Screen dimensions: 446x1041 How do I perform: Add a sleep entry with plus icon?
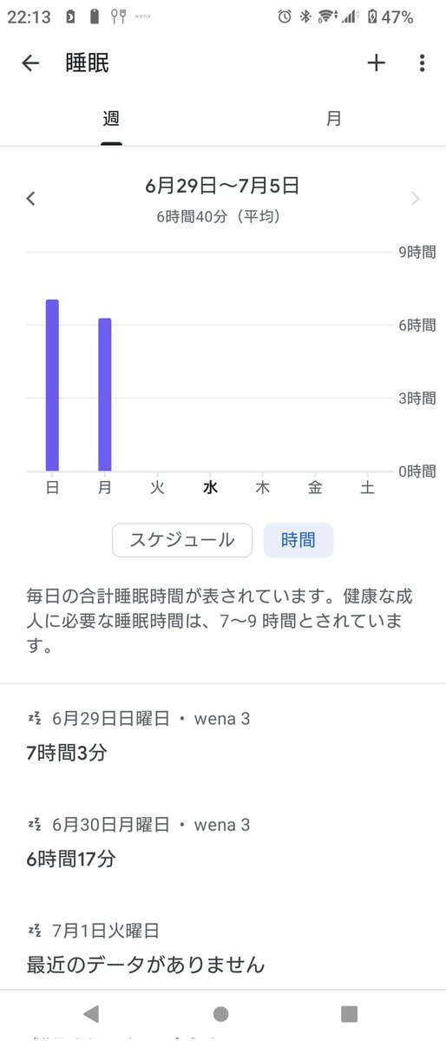tap(377, 63)
